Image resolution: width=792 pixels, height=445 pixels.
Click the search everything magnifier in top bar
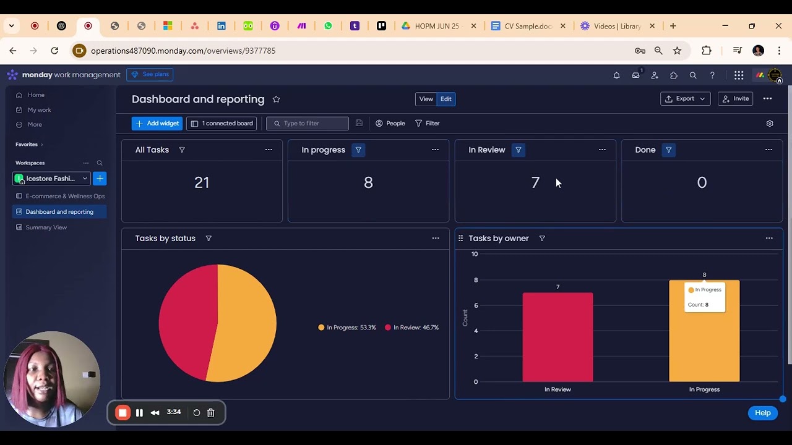(693, 75)
